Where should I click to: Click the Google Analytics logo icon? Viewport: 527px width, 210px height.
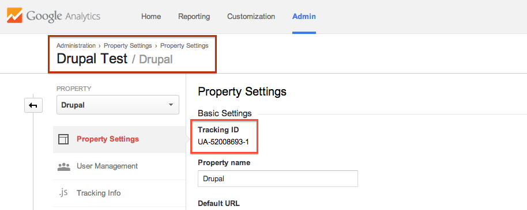(14, 16)
